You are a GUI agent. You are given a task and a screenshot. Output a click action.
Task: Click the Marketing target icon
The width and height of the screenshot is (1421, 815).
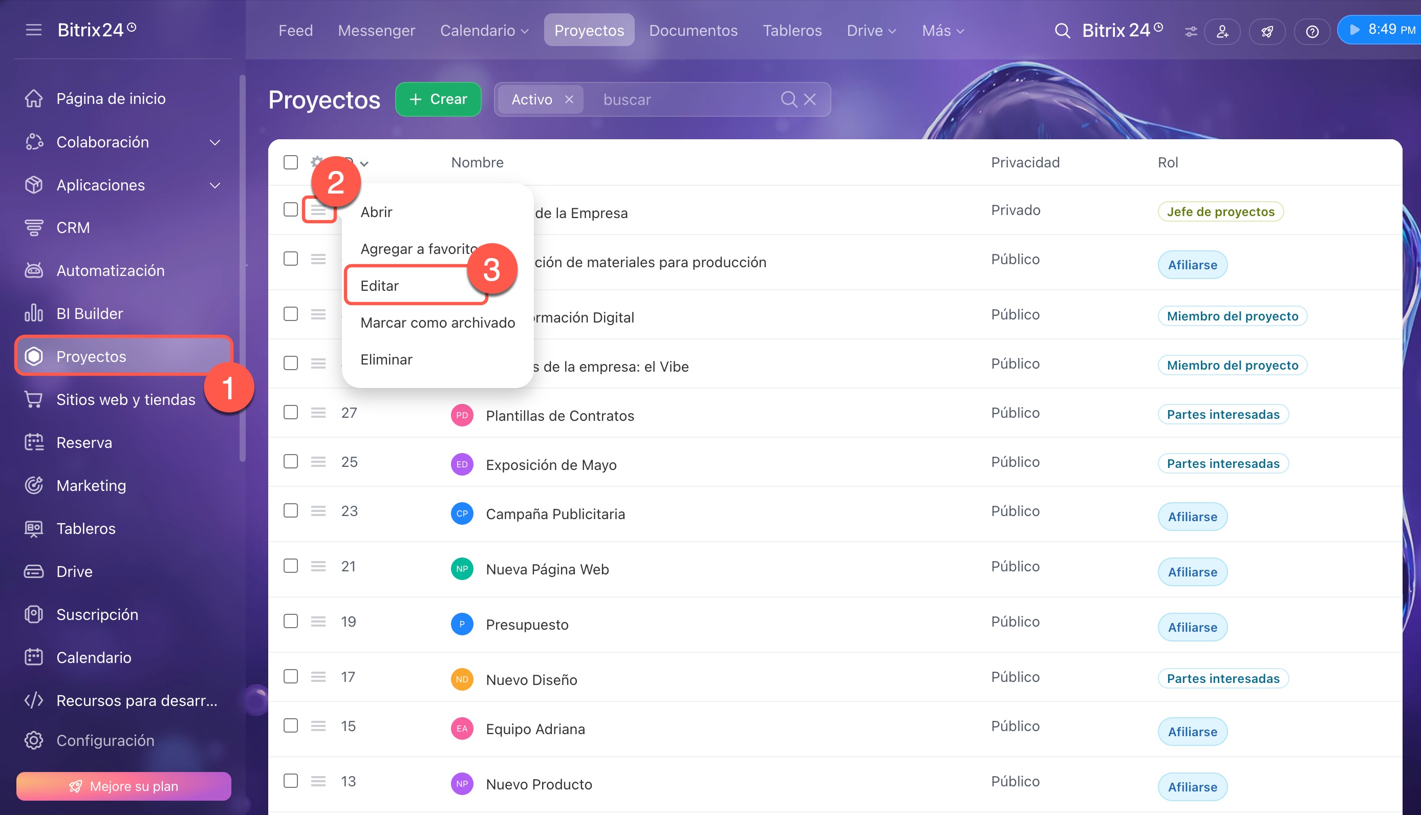tap(34, 485)
